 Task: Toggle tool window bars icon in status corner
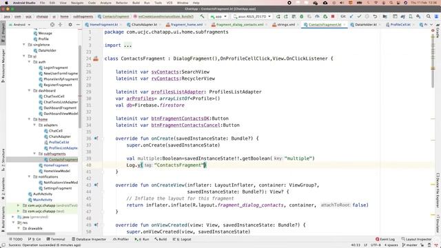coord(3,245)
